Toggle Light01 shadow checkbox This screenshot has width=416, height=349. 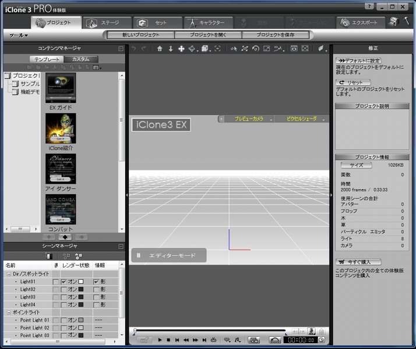pos(96,282)
